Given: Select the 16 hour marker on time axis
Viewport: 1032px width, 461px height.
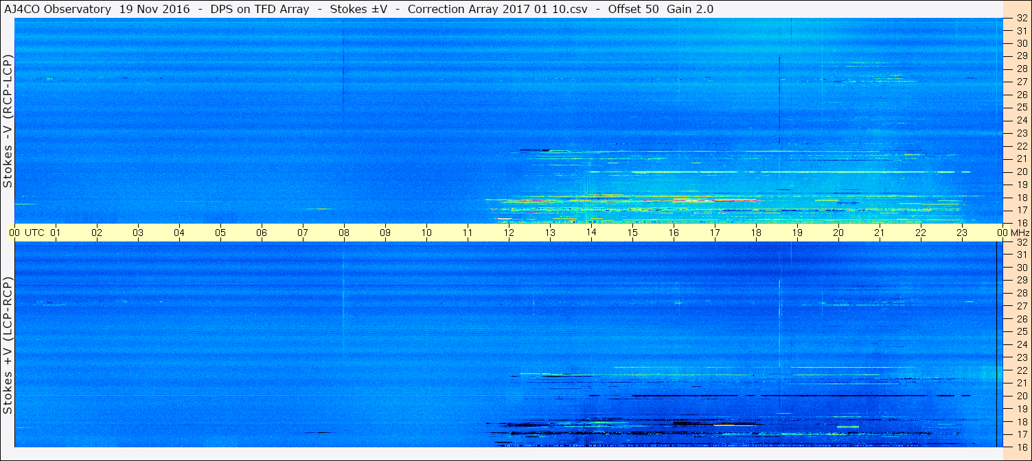Looking at the screenshot, I should pyautogui.click(x=674, y=233).
